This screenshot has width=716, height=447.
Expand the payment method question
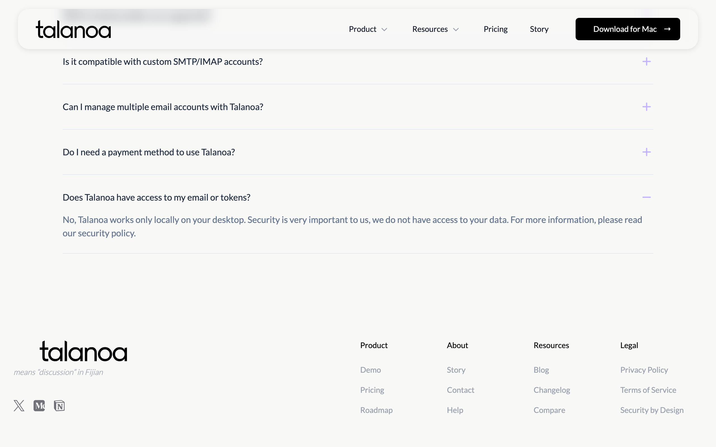click(x=646, y=152)
